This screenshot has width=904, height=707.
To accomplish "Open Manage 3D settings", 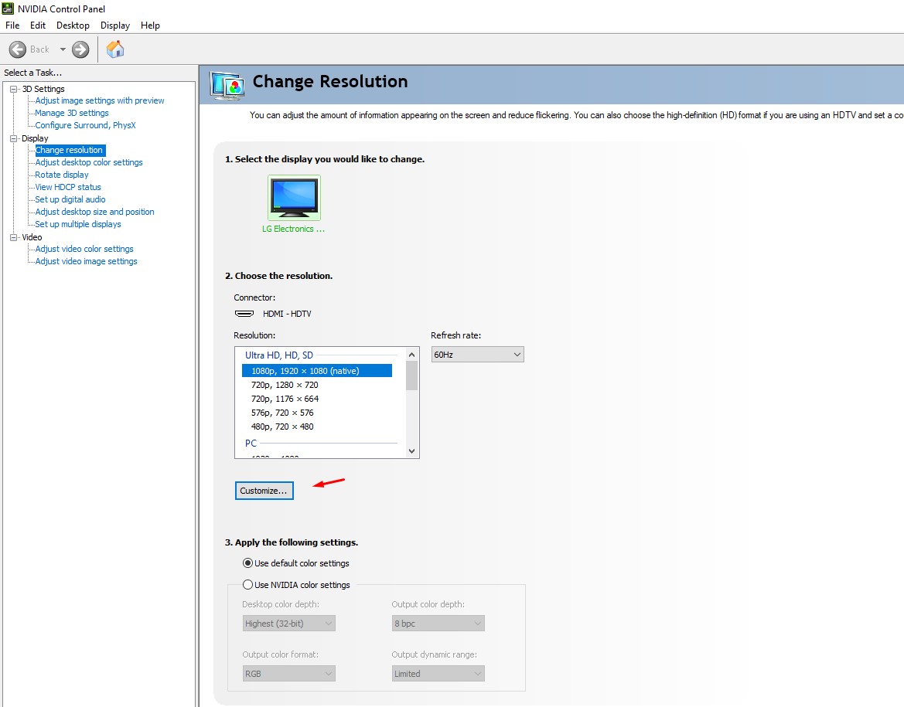I will [72, 113].
